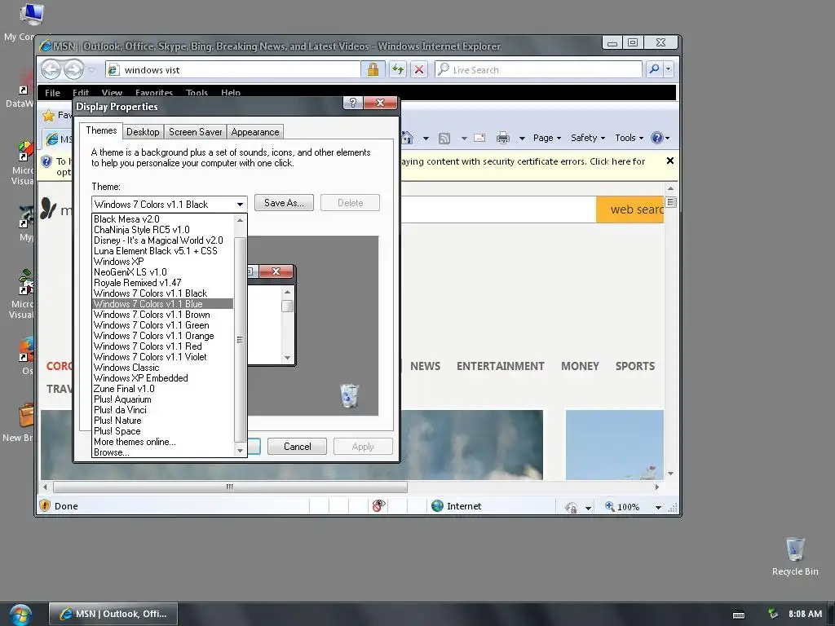Open the ENTERTAINMENT link on MSN
The image size is (835, 626).
pos(500,366)
